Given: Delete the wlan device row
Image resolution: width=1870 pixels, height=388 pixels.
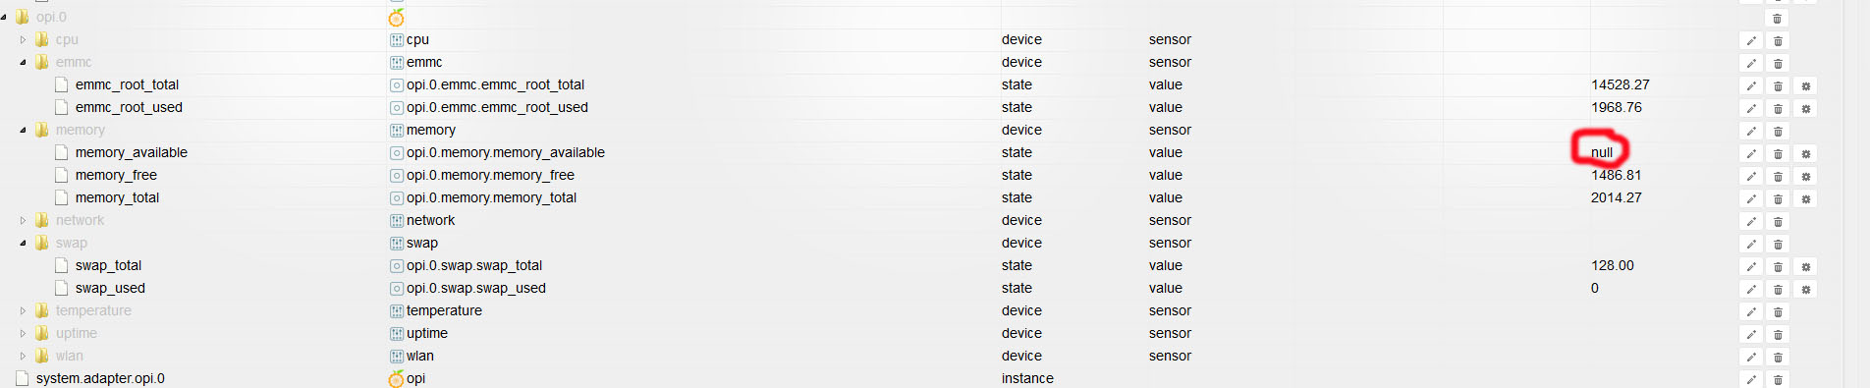Looking at the screenshot, I should coord(1778,357).
